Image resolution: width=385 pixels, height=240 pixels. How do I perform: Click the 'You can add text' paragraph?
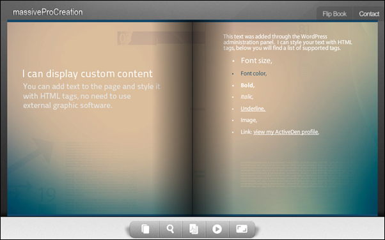(x=91, y=96)
